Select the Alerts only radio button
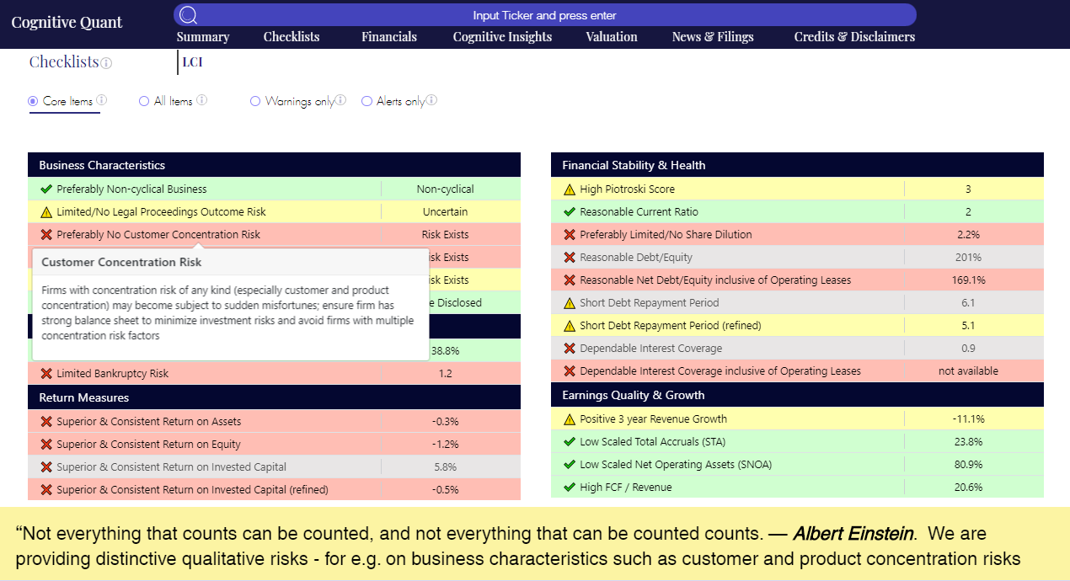Screen dimensions: 1070x581 pyautogui.click(x=366, y=101)
